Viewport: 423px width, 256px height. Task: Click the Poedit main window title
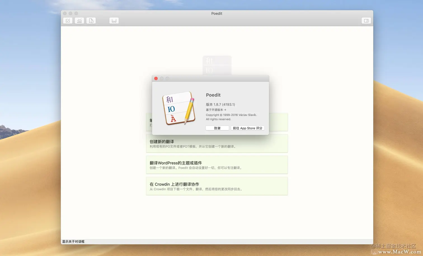point(217,13)
